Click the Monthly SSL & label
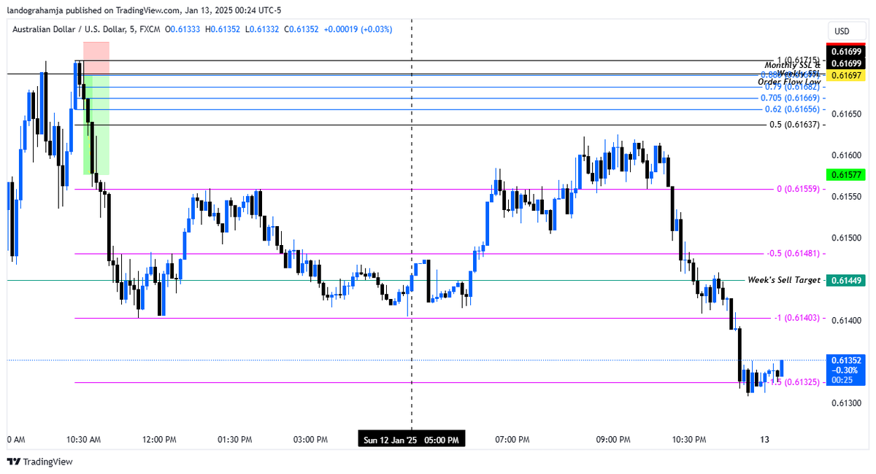 pos(792,66)
